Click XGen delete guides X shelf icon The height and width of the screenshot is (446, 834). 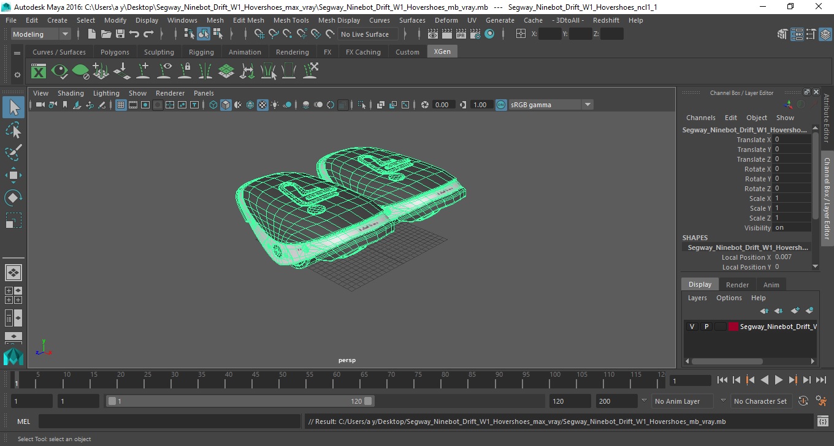[310, 72]
